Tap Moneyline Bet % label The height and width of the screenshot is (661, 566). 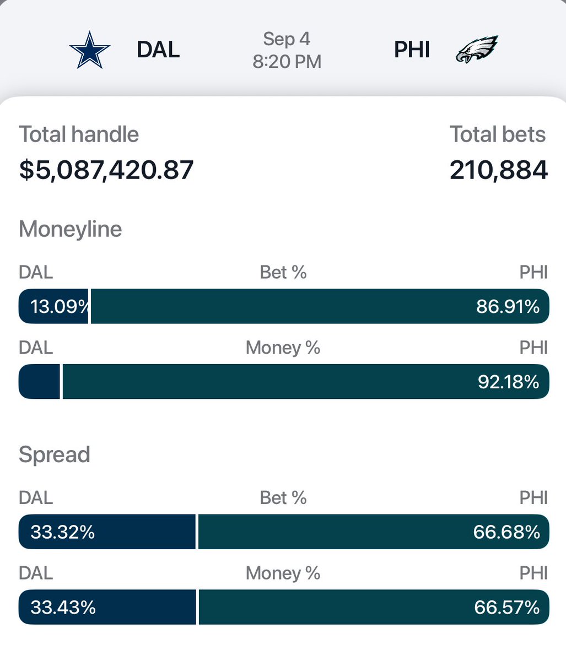click(283, 272)
